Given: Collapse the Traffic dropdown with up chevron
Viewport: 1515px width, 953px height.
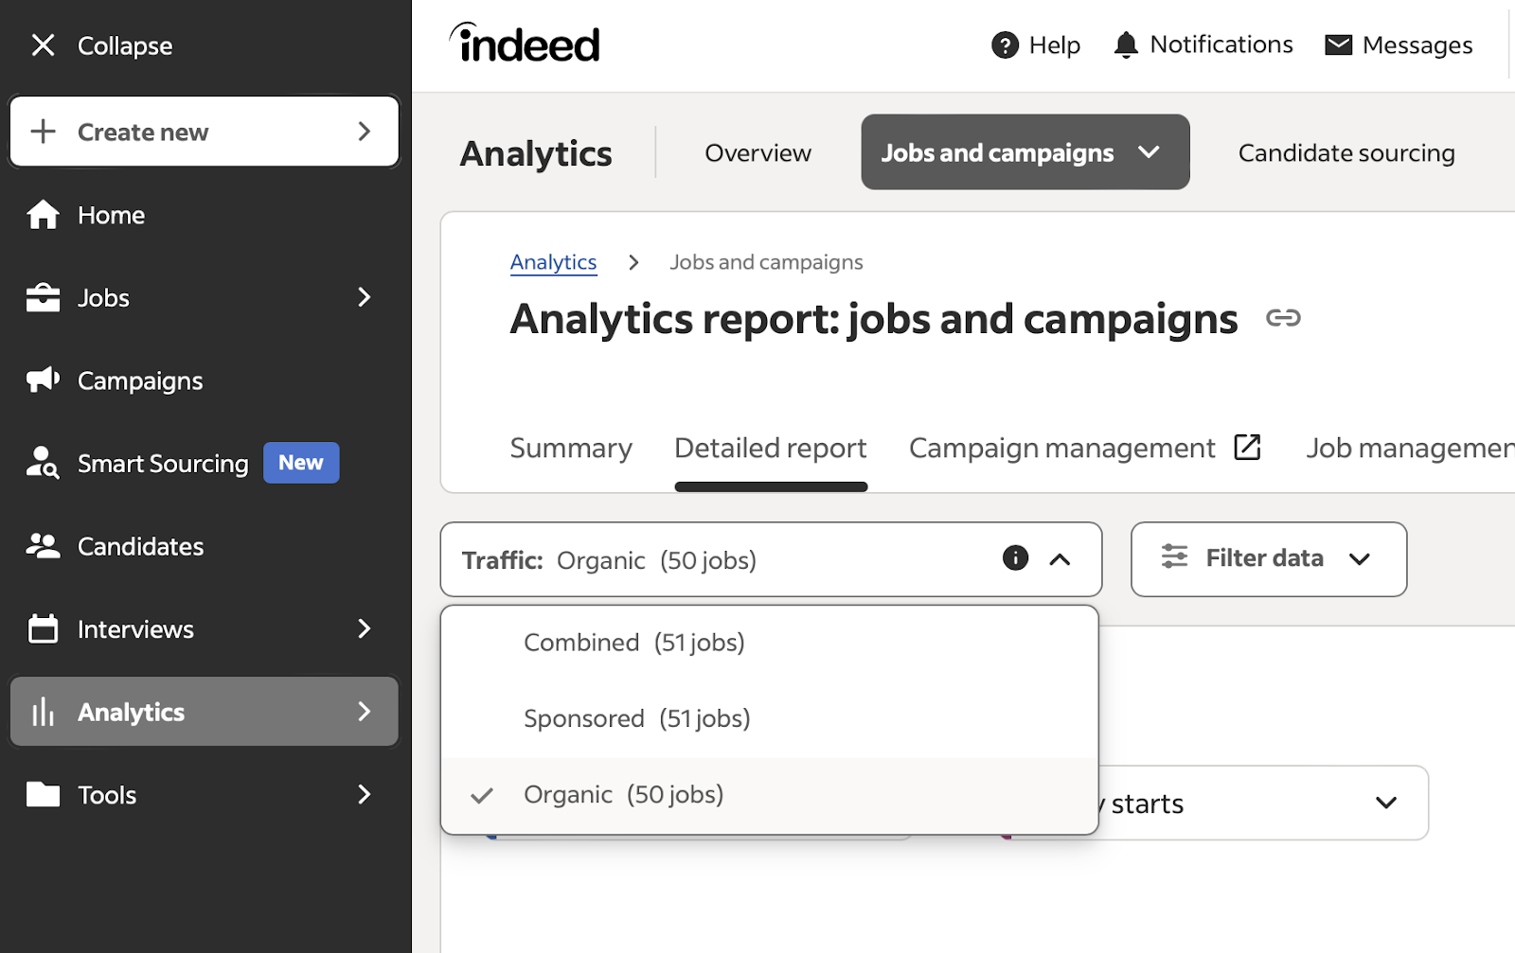Looking at the screenshot, I should coord(1060,559).
